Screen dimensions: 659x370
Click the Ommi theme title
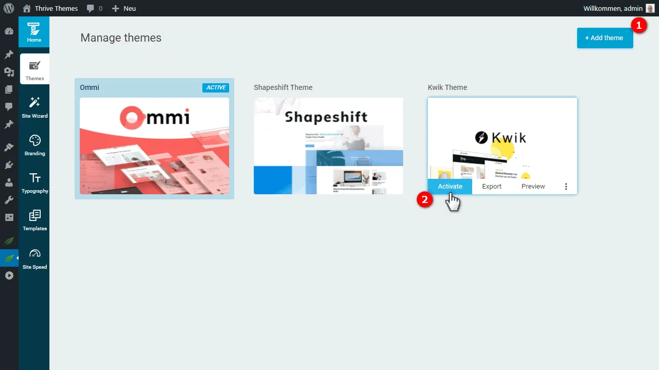[x=90, y=87]
